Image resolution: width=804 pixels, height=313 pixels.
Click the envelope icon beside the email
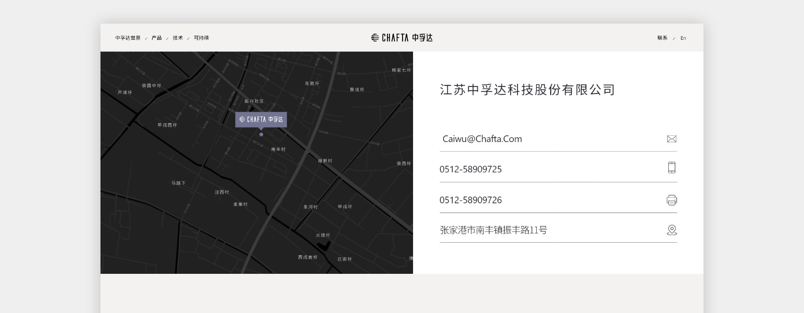671,139
